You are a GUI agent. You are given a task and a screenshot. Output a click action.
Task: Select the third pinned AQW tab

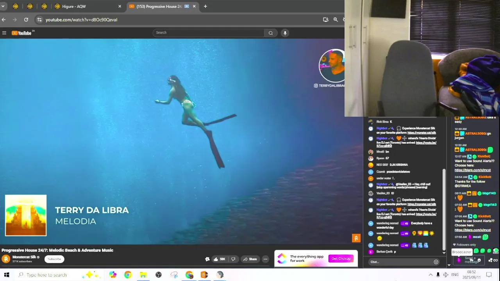pos(44,6)
